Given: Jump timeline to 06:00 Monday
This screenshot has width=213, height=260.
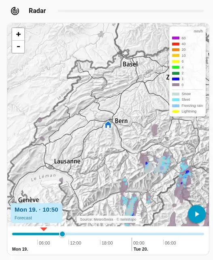Looking at the screenshot, I should [44, 243].
